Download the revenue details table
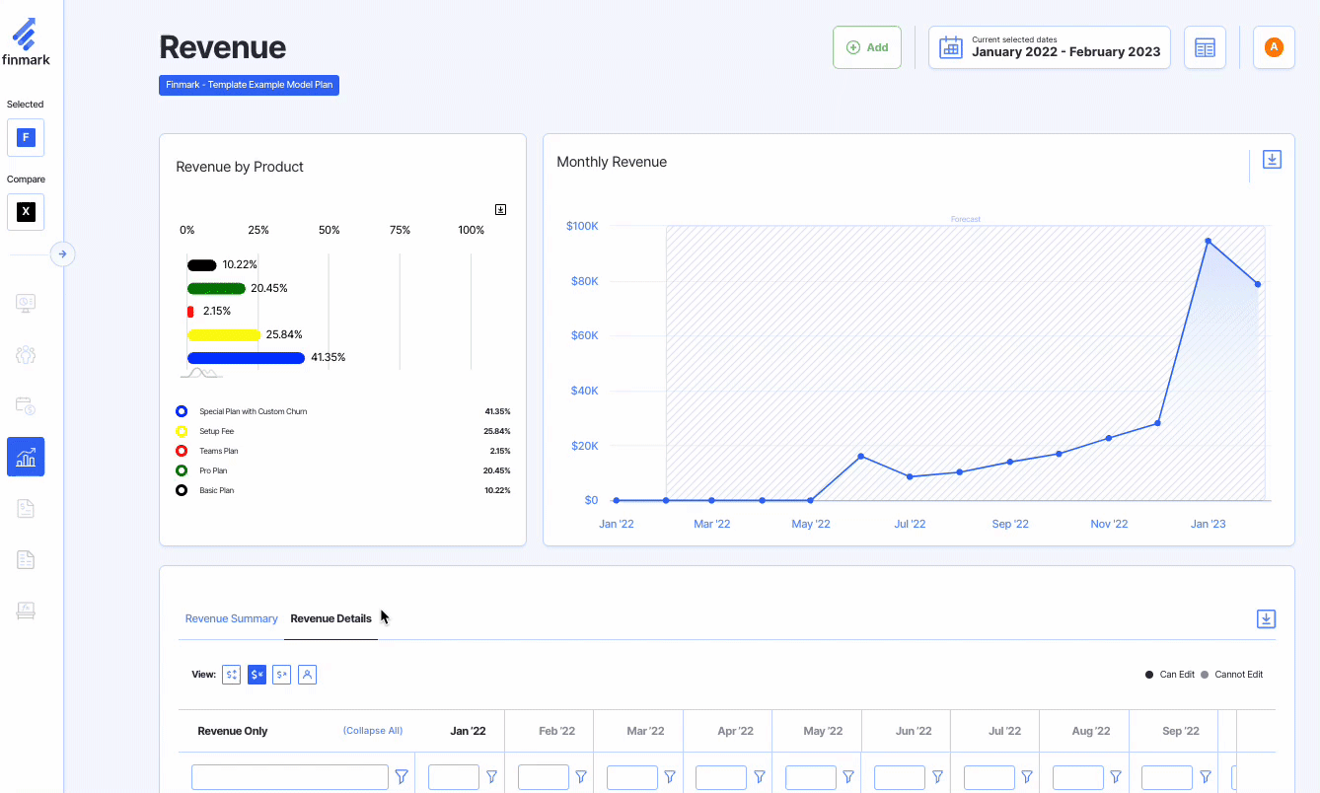 1266,619
